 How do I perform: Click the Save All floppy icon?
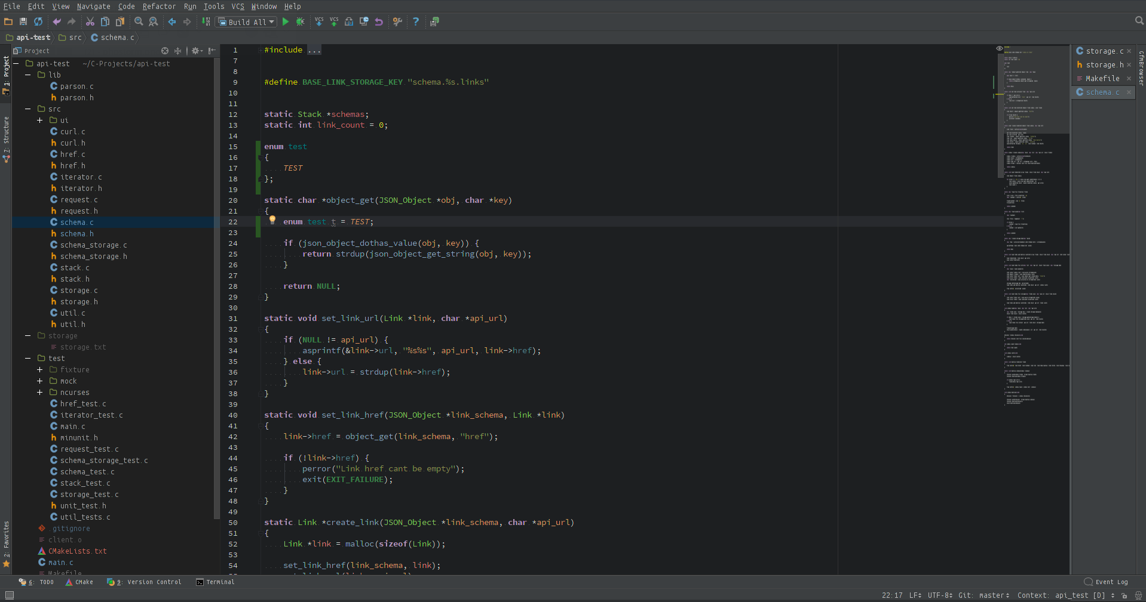click(x=23, y=21)
